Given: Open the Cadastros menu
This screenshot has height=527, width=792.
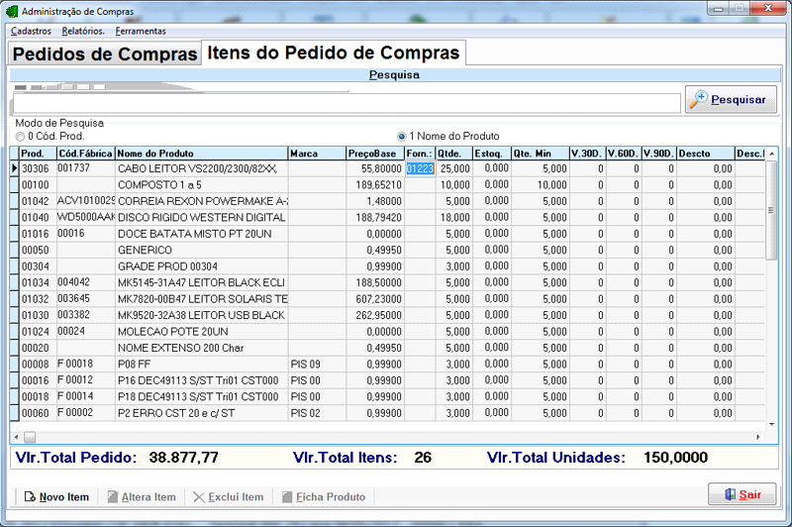Looking at the screenshot, I should [31, 31].
